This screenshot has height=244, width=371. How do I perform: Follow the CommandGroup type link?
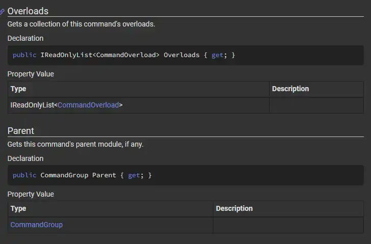pos(37,225)
